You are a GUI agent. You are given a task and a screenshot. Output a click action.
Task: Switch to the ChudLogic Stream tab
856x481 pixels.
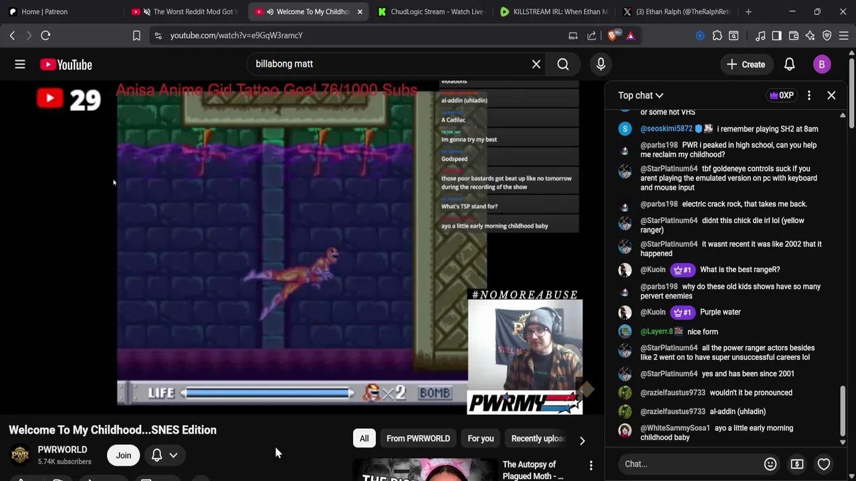(431, 11)
